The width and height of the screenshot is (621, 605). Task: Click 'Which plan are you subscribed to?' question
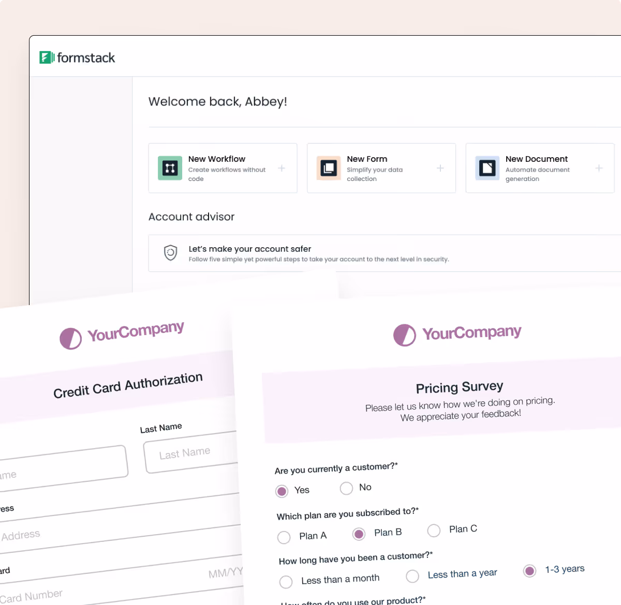tap(348, 513)
